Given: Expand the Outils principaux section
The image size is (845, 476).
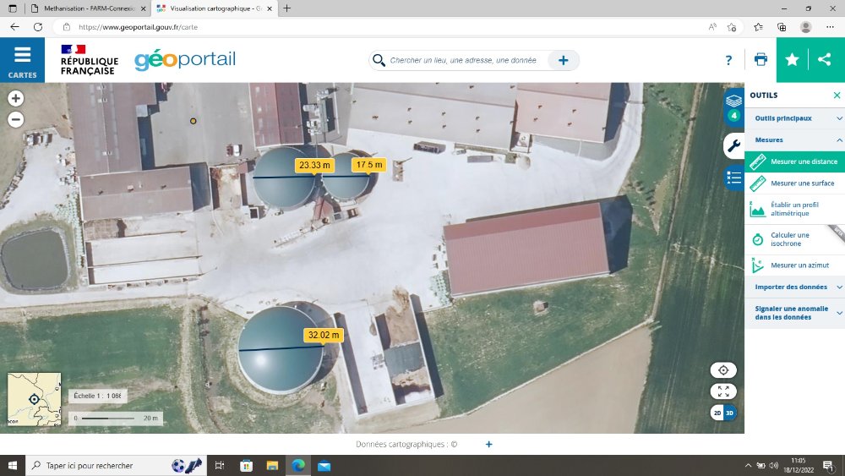Looking at the screenshot, I should pos(794,118).
